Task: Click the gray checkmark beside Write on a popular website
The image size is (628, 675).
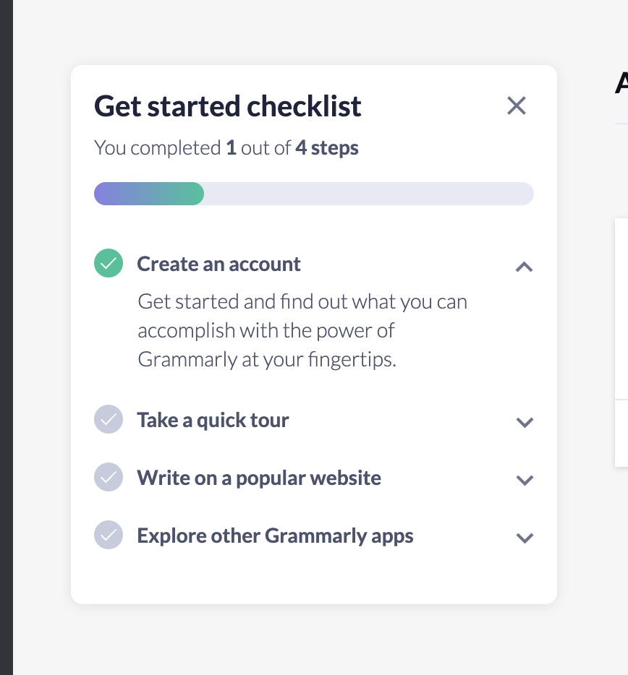Action: tap(109, 478)
